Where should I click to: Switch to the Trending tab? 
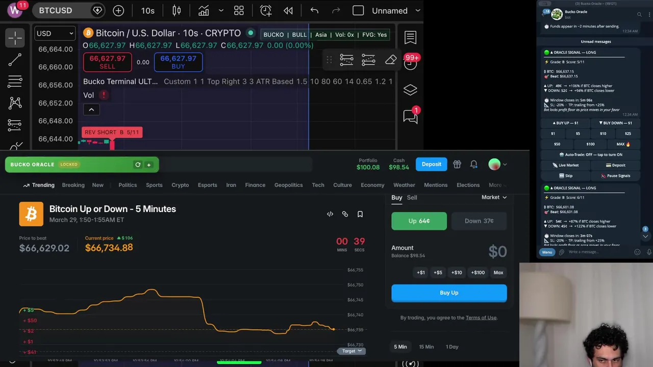pos(39,185)
